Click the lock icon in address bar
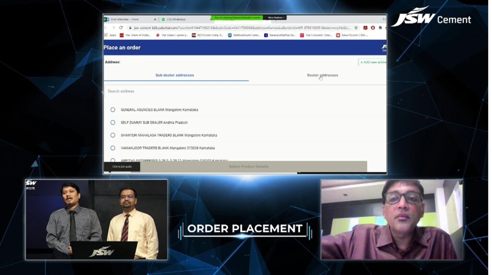This screenshot has width=492, height=275. (130, 28)
